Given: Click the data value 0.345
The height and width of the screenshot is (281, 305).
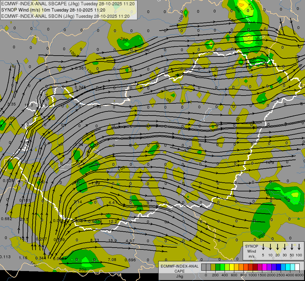Looking at the screenshot, I should (x=80, y=87).
